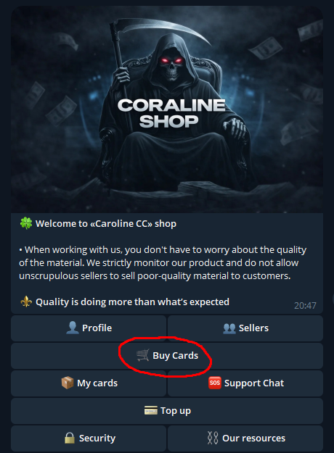
Task: Click the person silhouette icon beside Profile
Action: coord(73,328)
